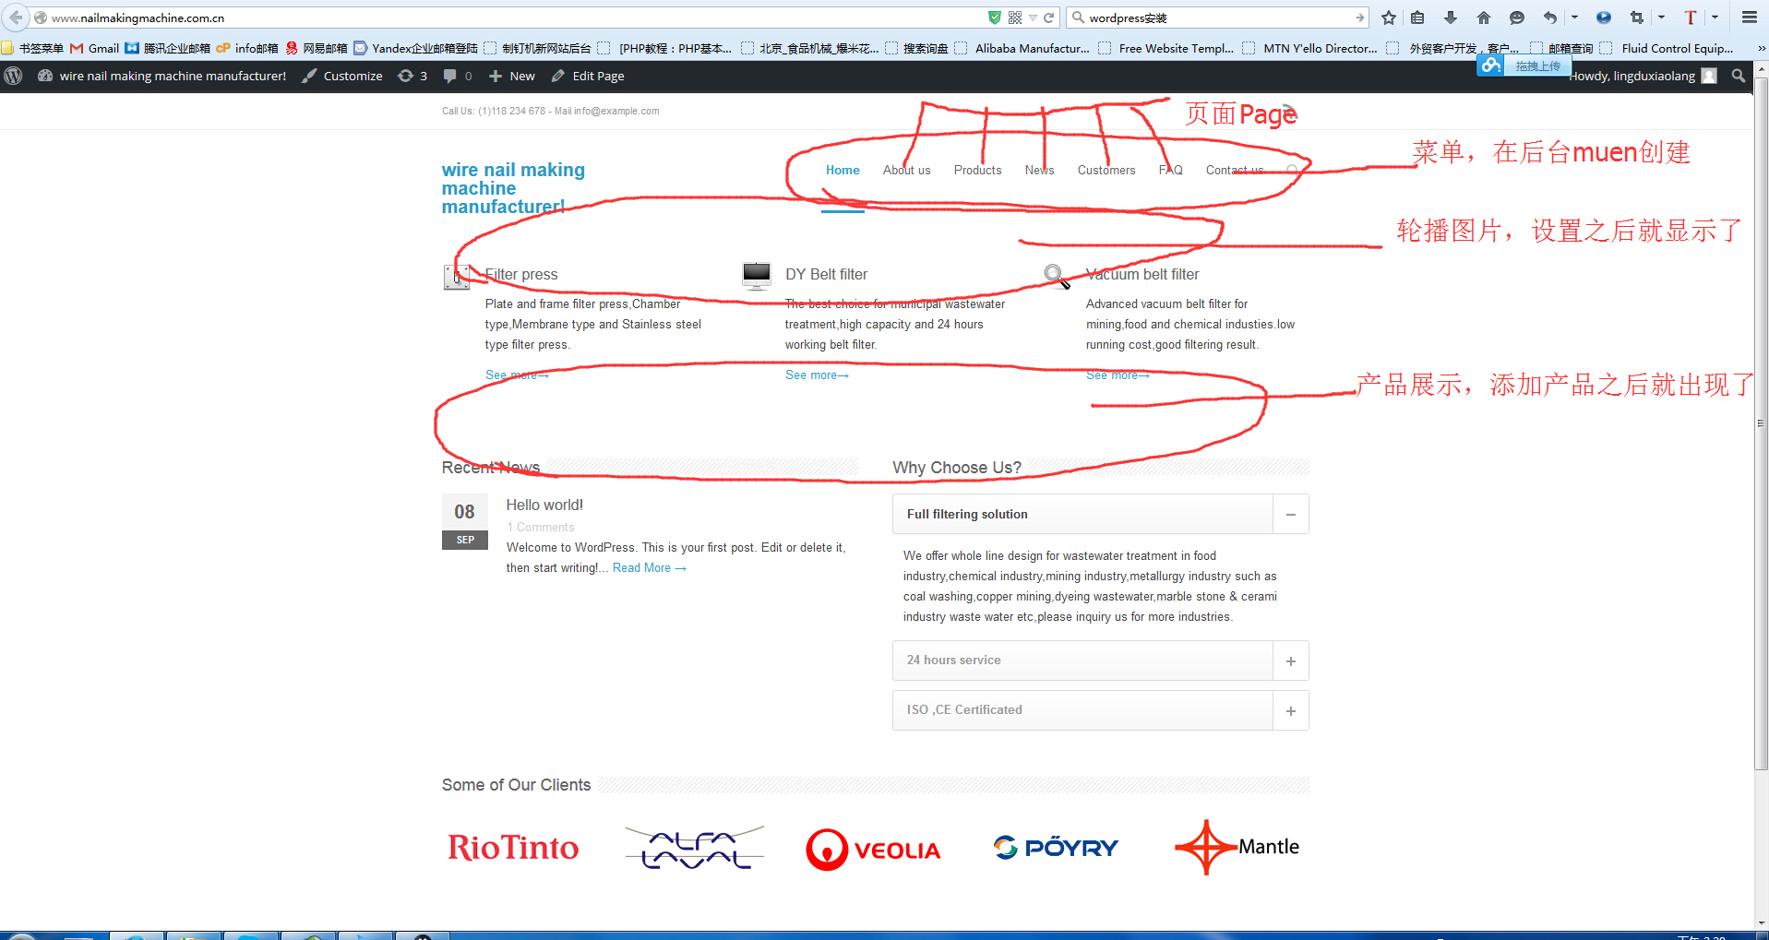Open the Alibaba Manufactur... bookmark
The height and width of the screenshot is (940, 1769).
coord(1022,48)
